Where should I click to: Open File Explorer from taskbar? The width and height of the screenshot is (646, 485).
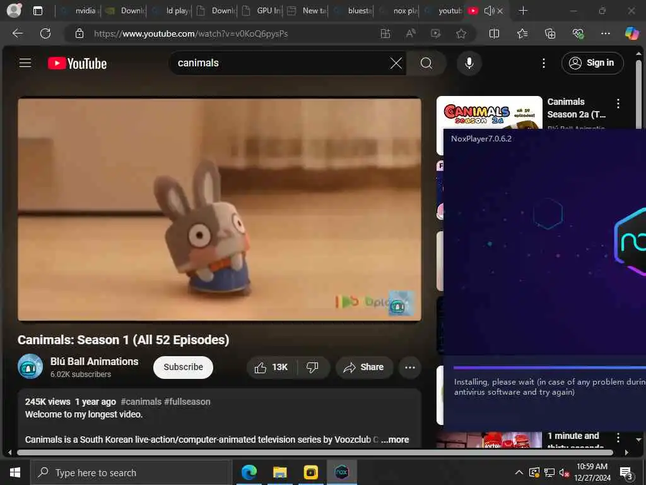[279, 472]
